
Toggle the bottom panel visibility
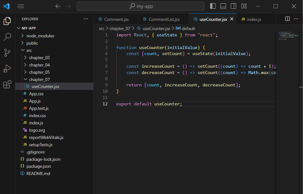click(x=223, y=6)
